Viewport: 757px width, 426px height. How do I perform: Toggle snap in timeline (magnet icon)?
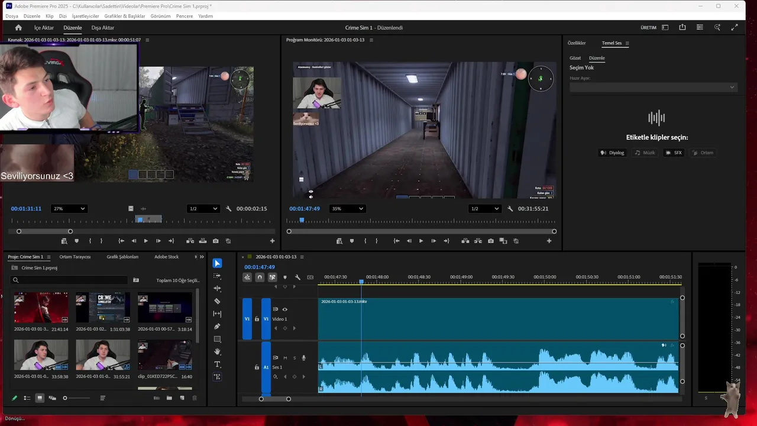[260, 277]
